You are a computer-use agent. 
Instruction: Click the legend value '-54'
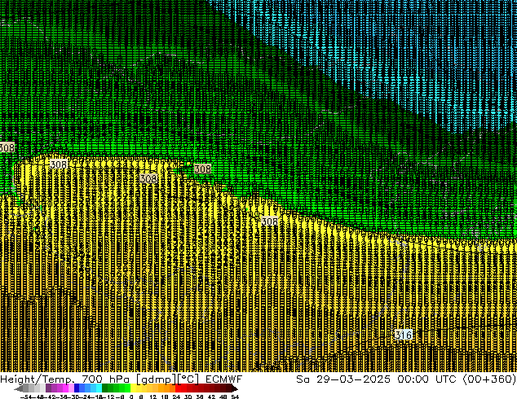click(x=26, y=397)
